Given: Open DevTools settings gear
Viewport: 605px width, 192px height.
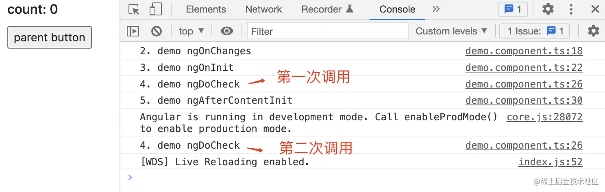Looking at the screenshot, I should (x=548, y=9).
